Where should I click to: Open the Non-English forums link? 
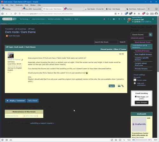click(143, 54)
